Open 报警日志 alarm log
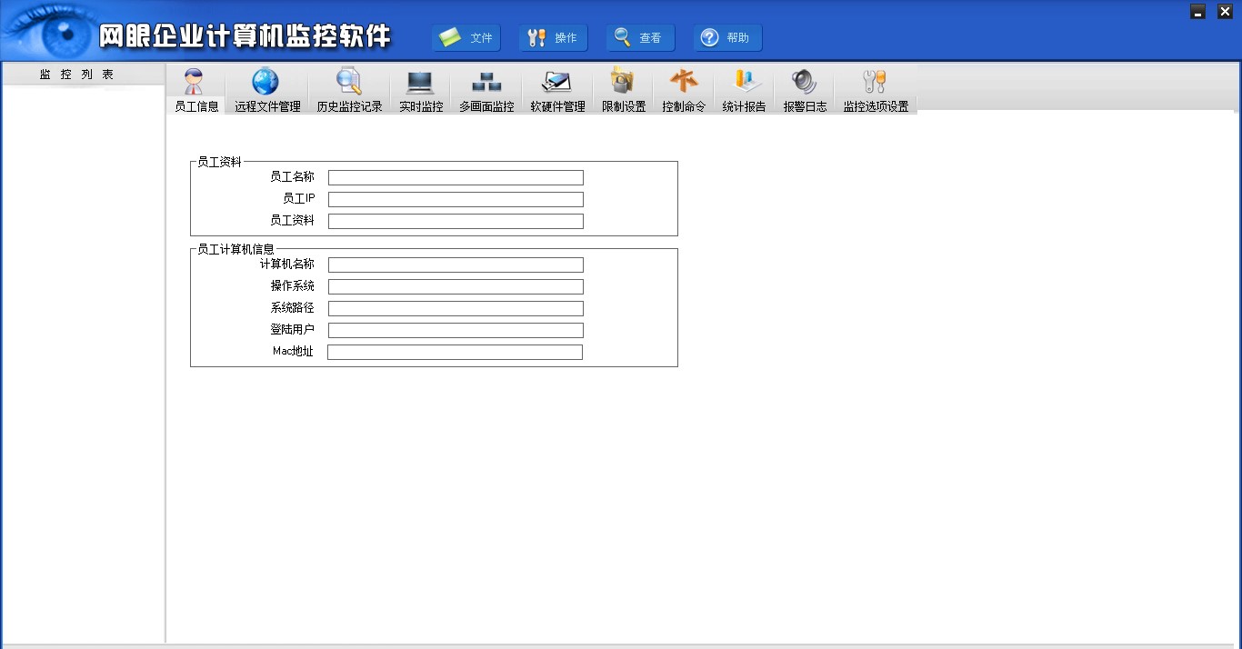Image resolution: width=1242 pixels, height=649 pixels. [x=805, y=89]
